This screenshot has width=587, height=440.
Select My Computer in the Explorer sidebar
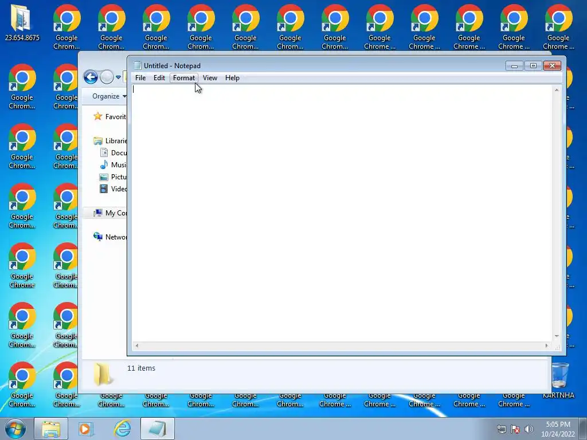coord(110,213)
